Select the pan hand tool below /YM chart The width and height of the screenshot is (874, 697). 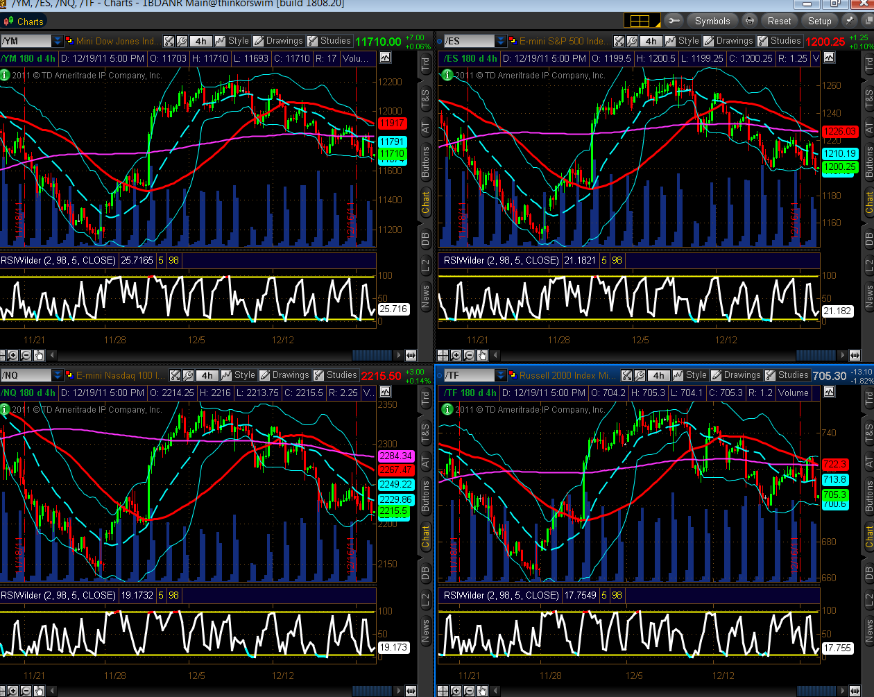click(x=39, y=355)
